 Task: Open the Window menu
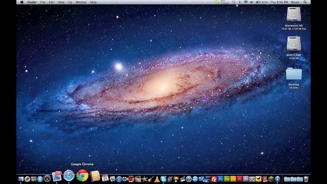point(81,2)
